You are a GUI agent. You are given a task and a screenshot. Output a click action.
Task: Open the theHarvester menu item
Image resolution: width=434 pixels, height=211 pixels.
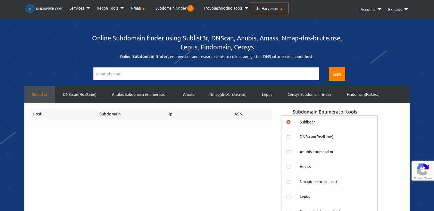pyautogui.click(x=267, y=9)
